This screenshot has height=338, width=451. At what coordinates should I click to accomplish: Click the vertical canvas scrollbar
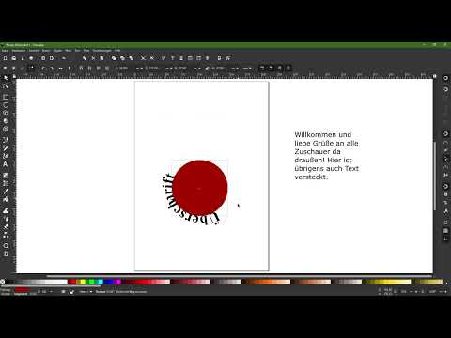coord(435,176)
